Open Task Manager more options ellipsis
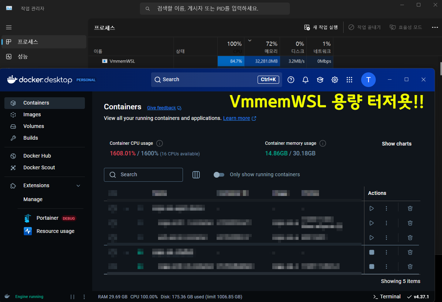Image resolution: width=442 pixels, height=302 pixels. point(435,27)
